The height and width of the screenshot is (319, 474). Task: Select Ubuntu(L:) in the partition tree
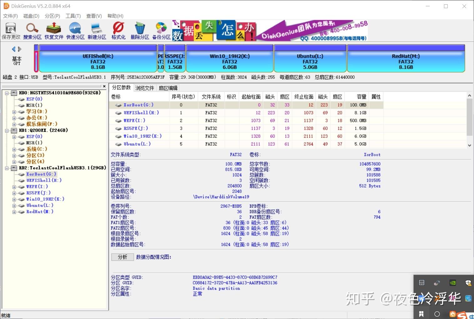pyautogui.click(x=39, y=205)
